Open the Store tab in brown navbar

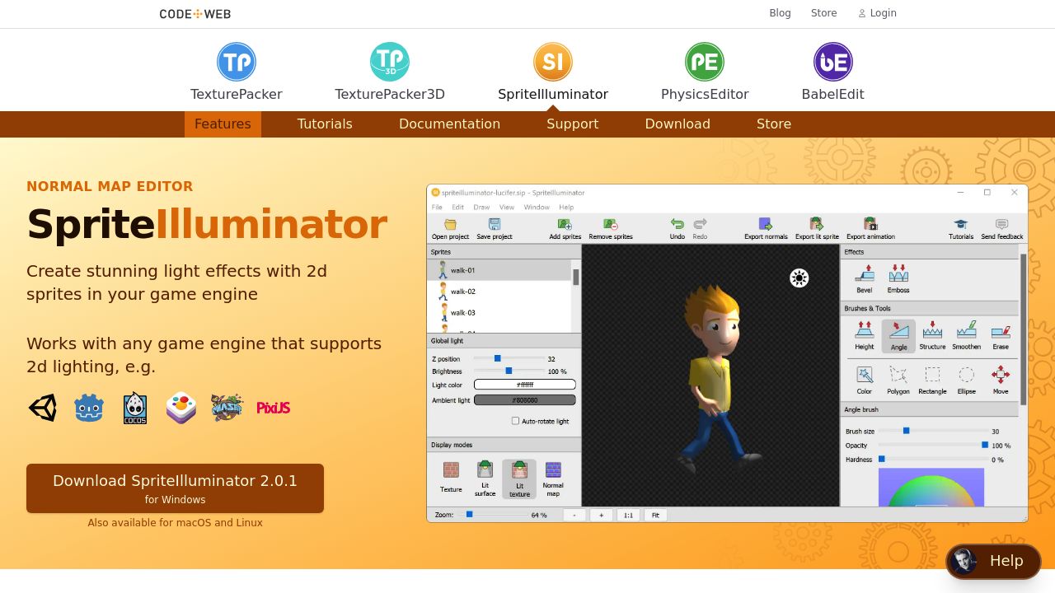[774, 124]
